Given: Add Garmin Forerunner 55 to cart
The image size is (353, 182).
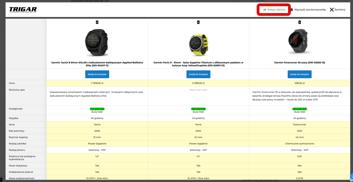Looking at the screenshot, I should click(x=300, y=74).
